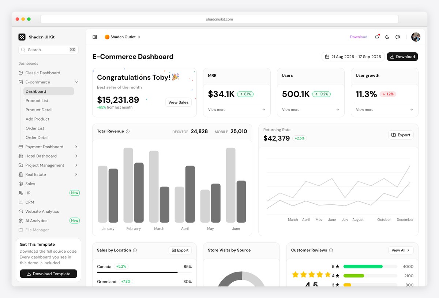The width and height of the screenshot is (439, 298).
Task: Click the June bar group in chart
Action: [x=236, y=185]
